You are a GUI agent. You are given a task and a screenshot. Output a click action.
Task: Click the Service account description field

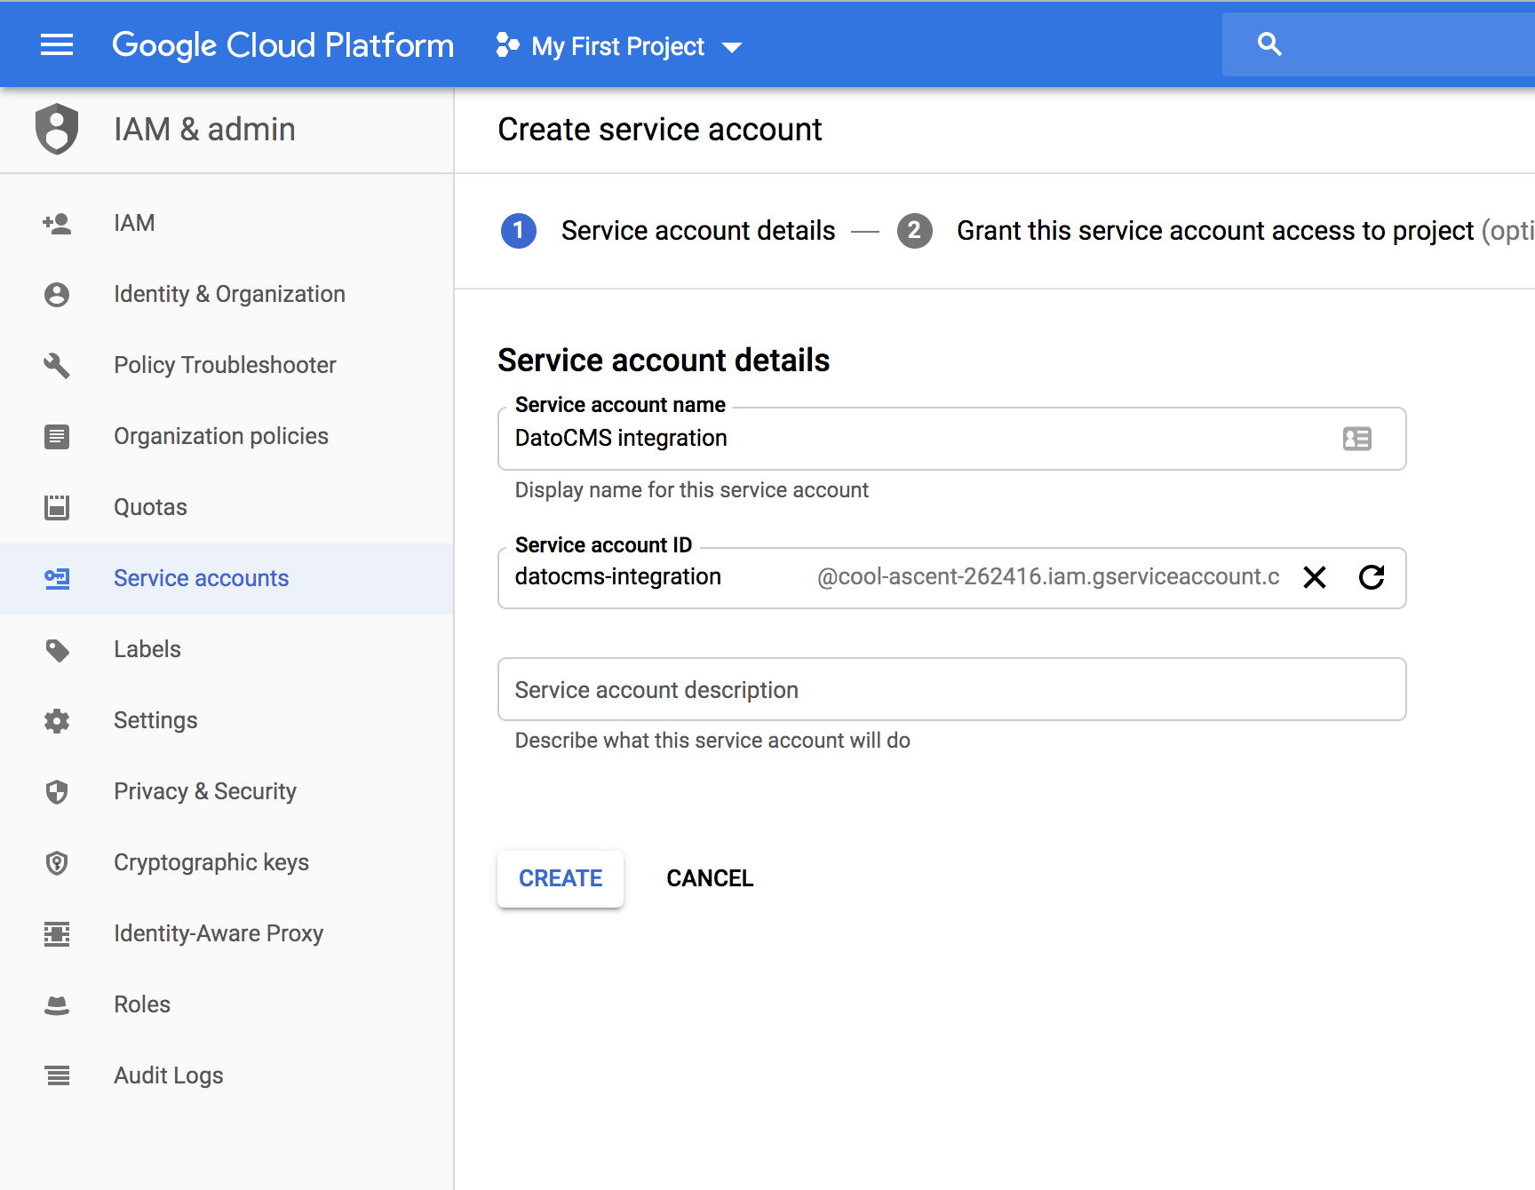[950, 690]
